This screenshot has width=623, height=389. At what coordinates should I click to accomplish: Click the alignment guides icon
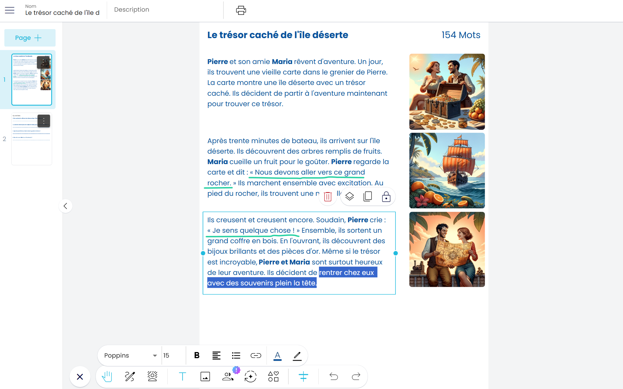(303, 376)
